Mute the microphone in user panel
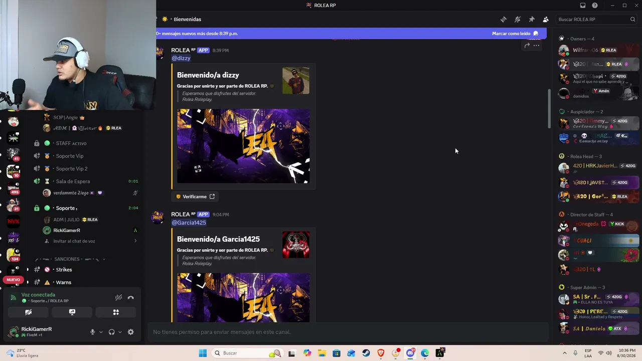The width and height of the screenshot is (642, 361). pos(92,332)
